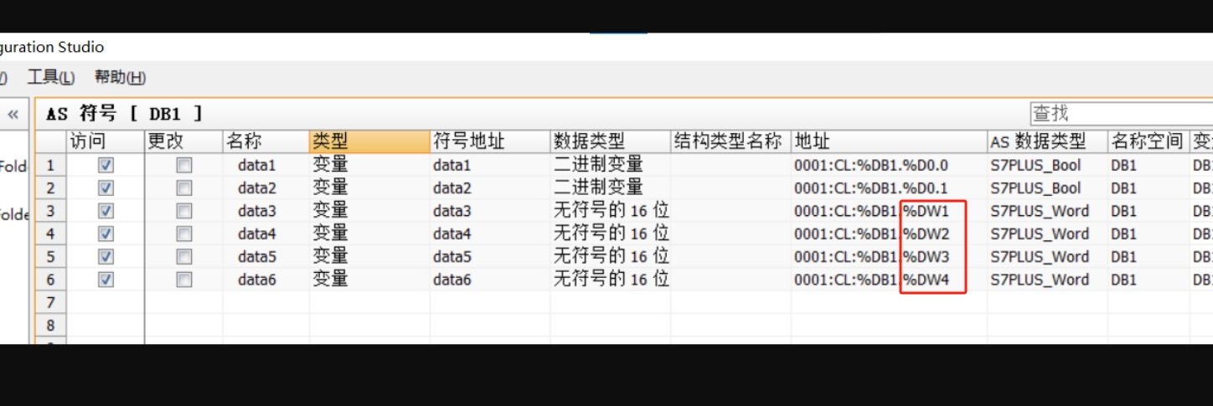
Task: Sort by the 名称 column header
Action: click(x=265, y=141)
